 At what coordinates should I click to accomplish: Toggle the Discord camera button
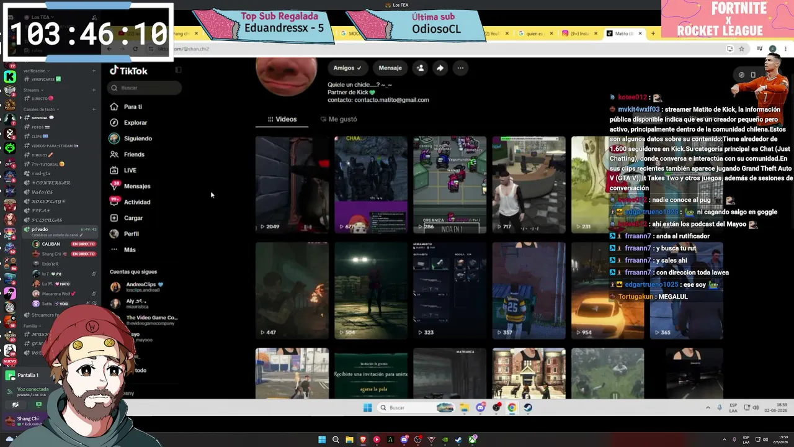(16, 405)
